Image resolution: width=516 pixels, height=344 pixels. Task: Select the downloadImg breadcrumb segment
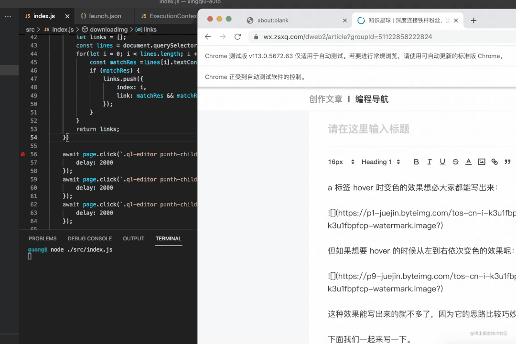click(x=105, y=30)
